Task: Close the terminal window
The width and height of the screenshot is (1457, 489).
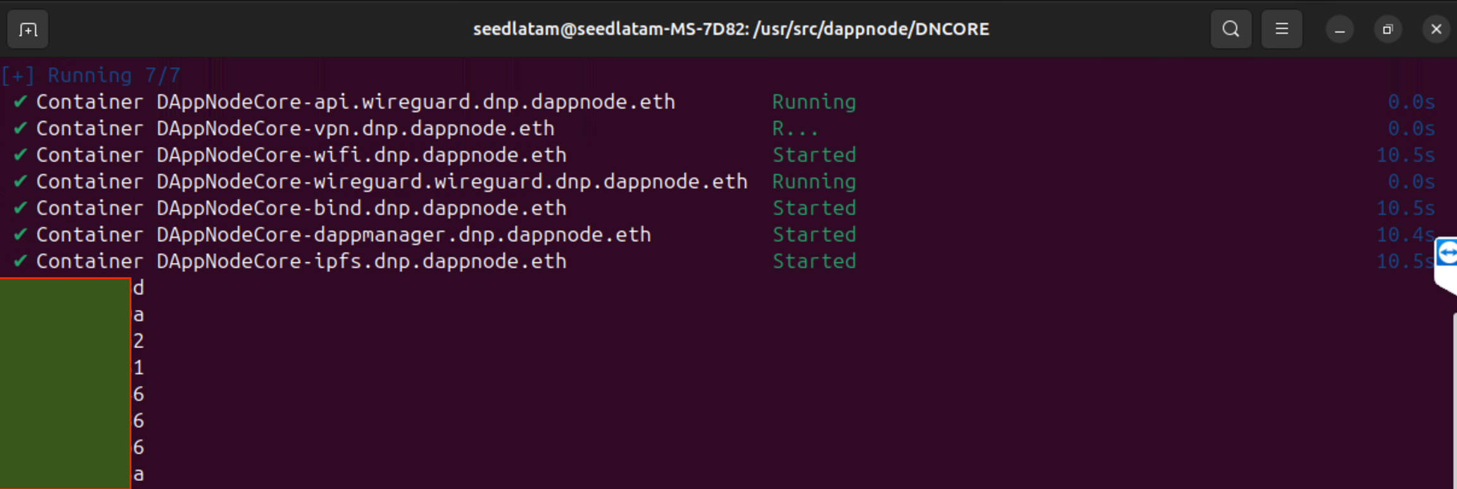Action: click(1436, 30)
